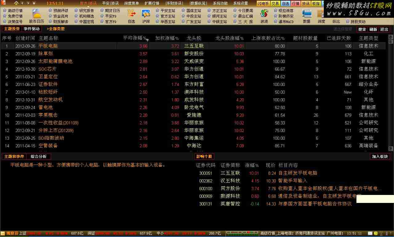Navigate forward with the right arrow
Viewport: 394px width, 237px height.
click(28, 3)
